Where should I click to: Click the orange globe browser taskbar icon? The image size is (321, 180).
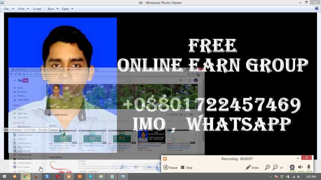(15, 176)
